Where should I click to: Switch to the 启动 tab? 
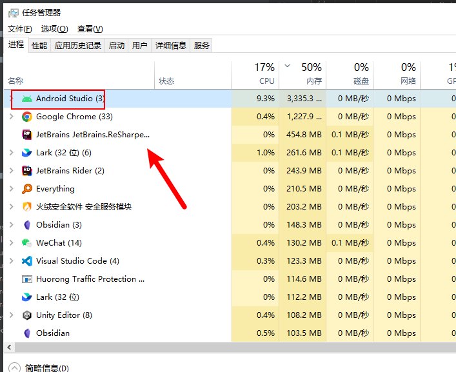click(117, 46)
